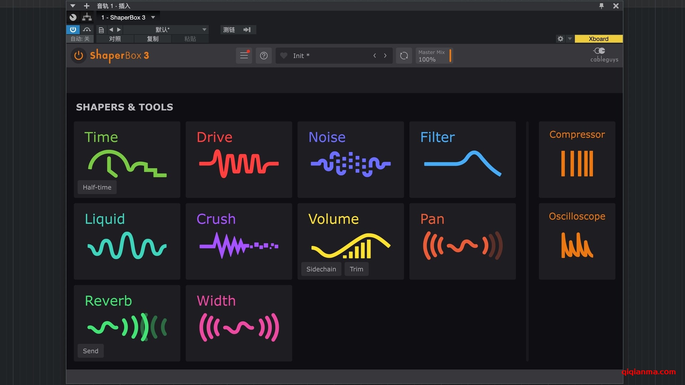685x385 pixels.
Task: Choose the Send Reverb preset
Action: coord(91,351)
